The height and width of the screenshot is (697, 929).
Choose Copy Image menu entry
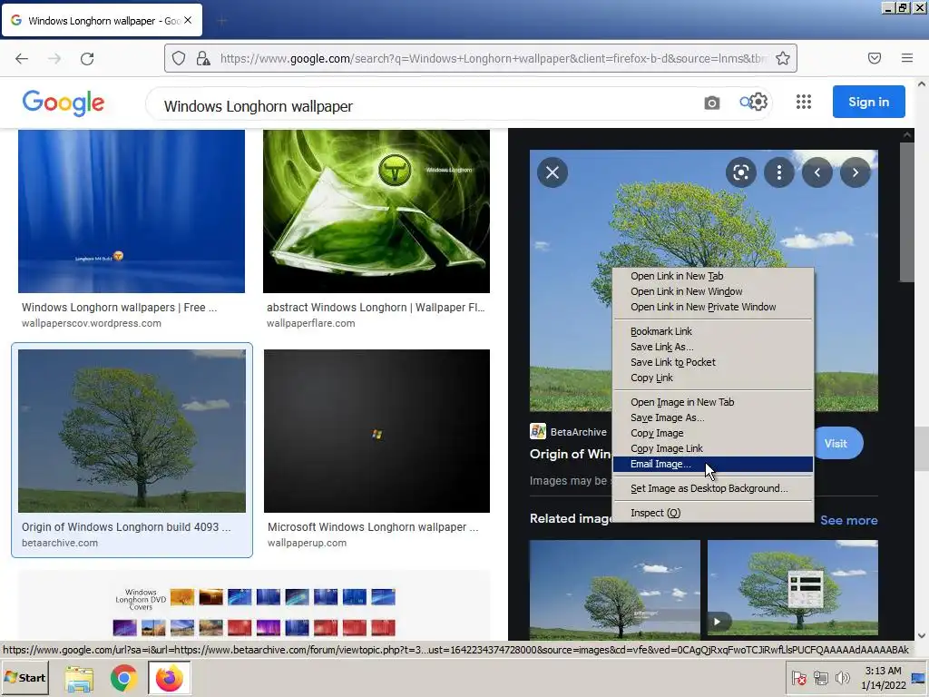[x=713, y=433]
